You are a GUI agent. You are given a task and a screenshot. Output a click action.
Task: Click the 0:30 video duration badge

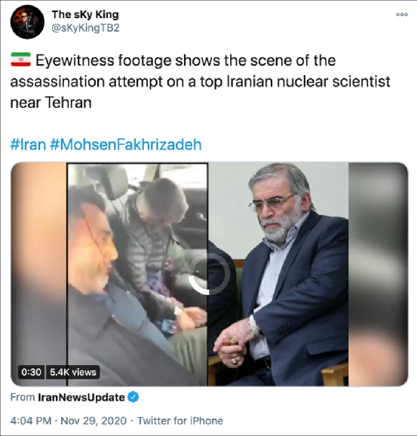tap(31, 372)
